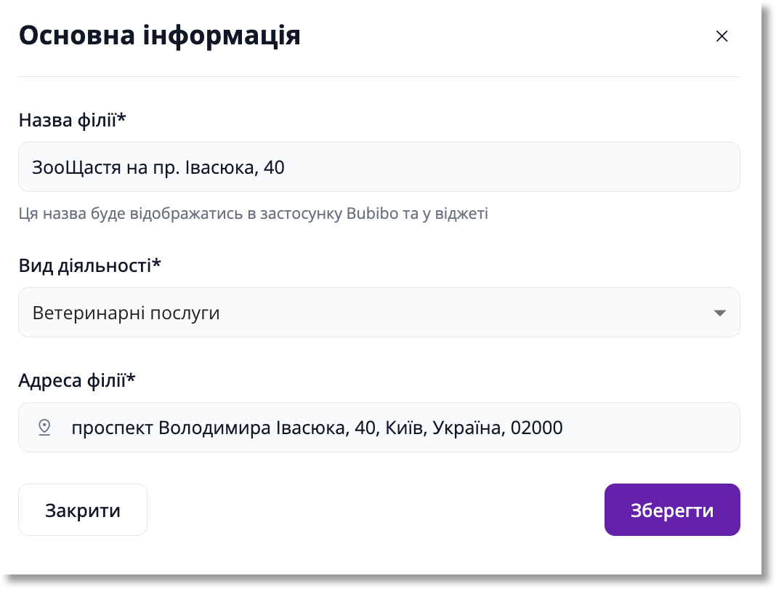
Task: Click the Адреса філії* label
Action: pyautogui.click(x=77, y=380)
